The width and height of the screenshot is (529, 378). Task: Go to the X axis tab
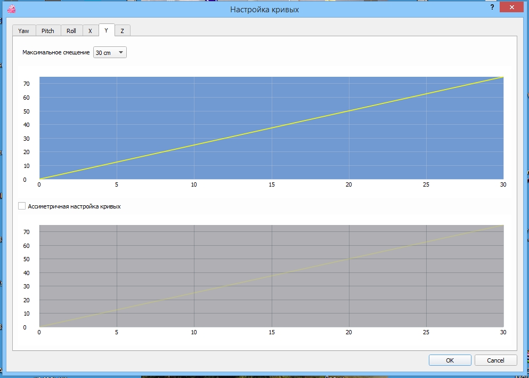[90, 31]
